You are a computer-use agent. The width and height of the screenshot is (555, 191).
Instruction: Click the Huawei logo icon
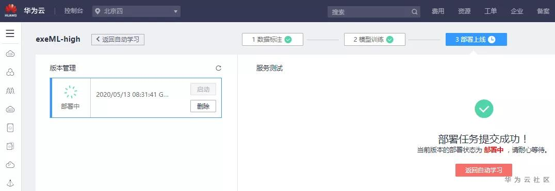coord(11,11)
